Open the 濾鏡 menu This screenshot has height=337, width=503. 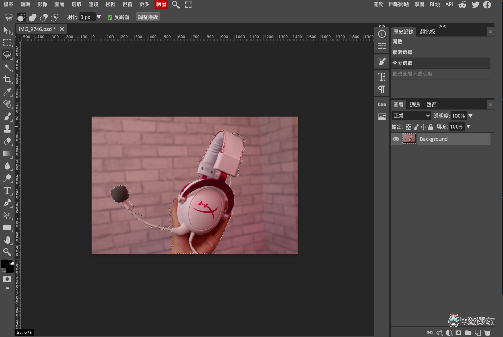[x=93, y=5]
